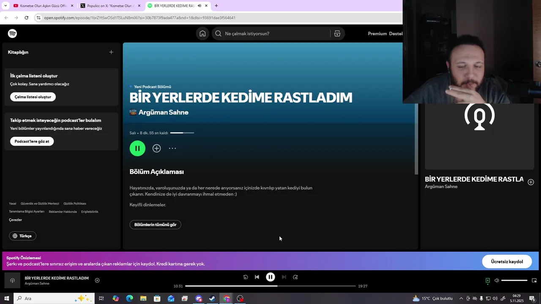Image resolution: width=541 pixels, height=304 pixels.
Task: Open 'Güvenlik ve Gizlilik Merkezi' link
Action: 40,204
